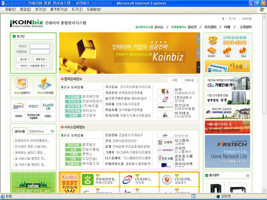Open the Q&A icon
Screen dimensions: 267x200
point(243,50)
